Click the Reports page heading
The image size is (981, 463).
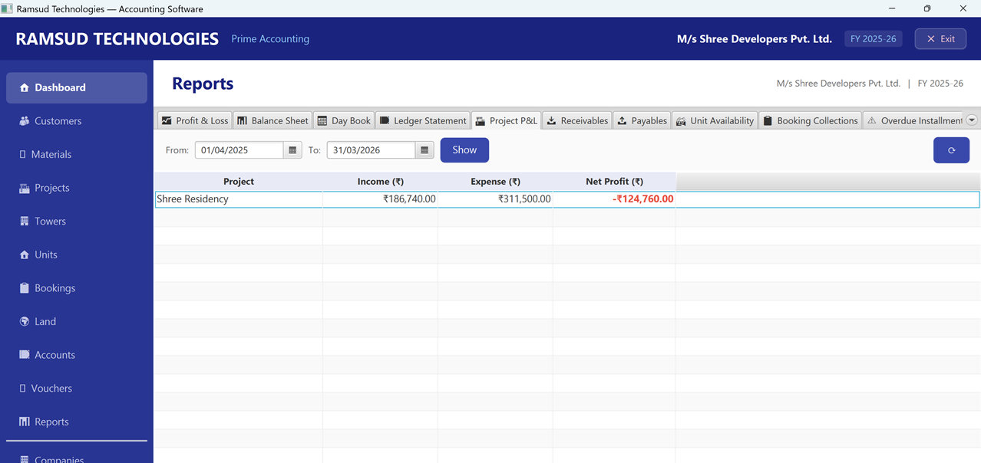[x=203, y=84]
